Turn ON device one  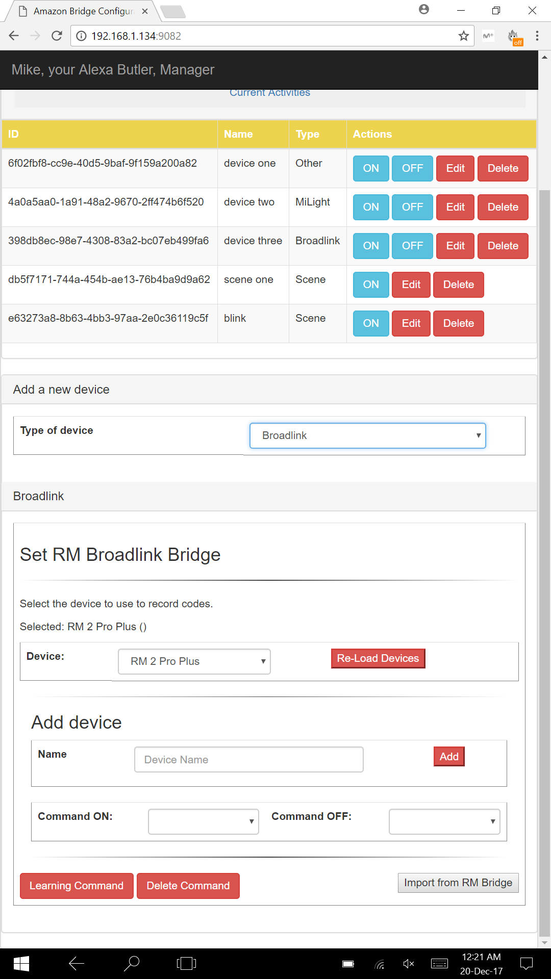[371, 168]
